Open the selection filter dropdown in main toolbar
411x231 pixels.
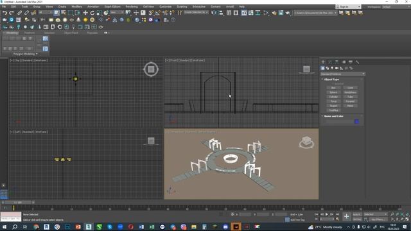[46, 12]
